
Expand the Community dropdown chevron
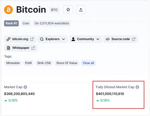pos(98,39)
